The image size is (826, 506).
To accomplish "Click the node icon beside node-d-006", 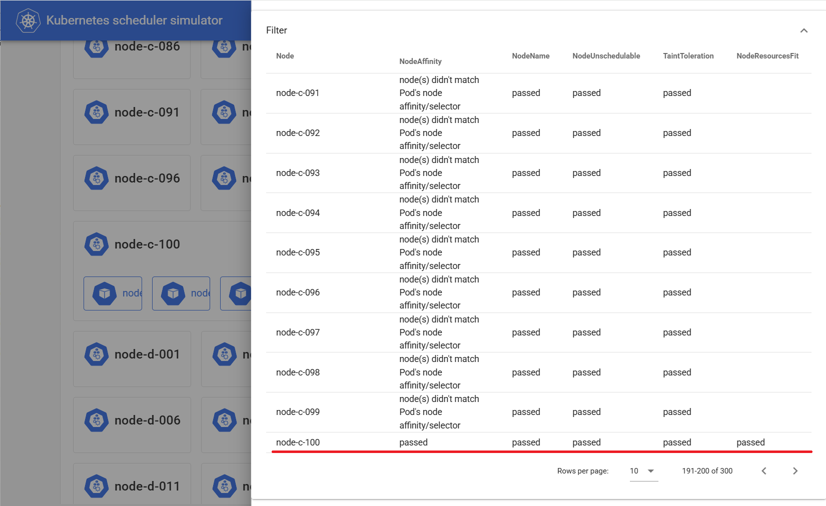I will pos(97,420).
